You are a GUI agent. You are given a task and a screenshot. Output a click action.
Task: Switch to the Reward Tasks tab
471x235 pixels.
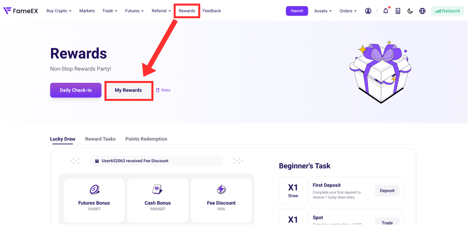coord(100,139)
